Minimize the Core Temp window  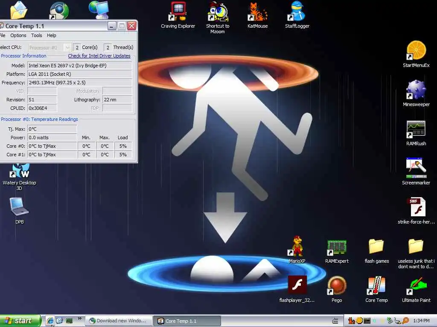coord(111,26)
